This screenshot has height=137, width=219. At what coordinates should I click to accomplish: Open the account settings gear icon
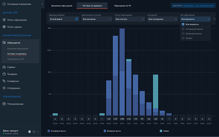coord(34,132)
